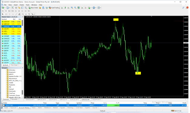
Task: Switch to the GBPUSD,H1 chart tab
Action: [x=63, y=100]
